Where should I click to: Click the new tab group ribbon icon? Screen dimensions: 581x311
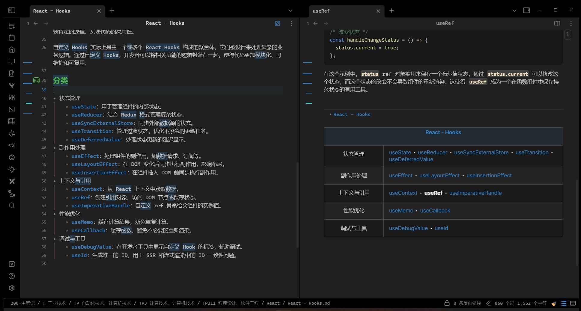point(12,26)
